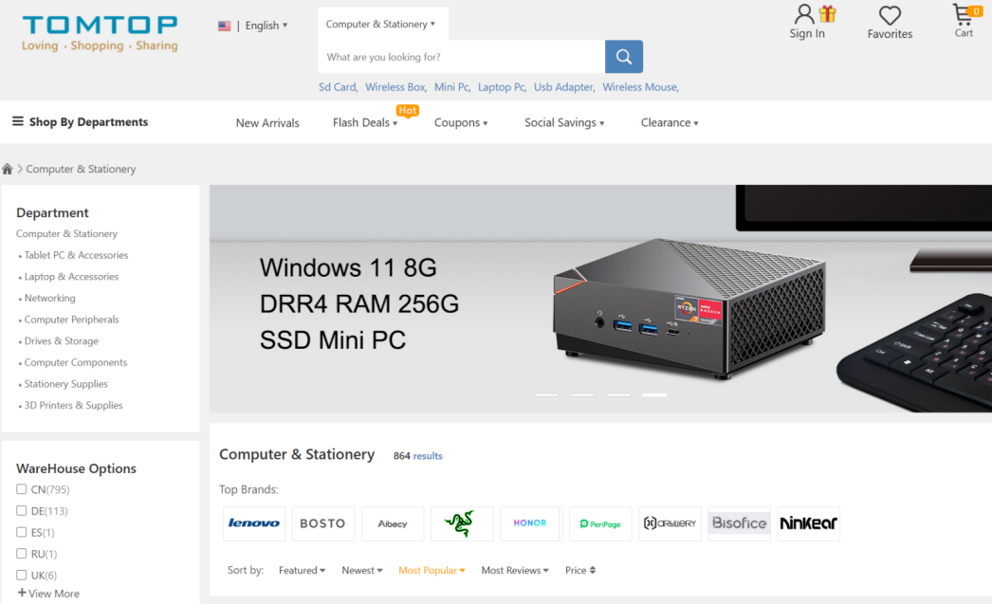Click the Wireless Mouse search suggestion
The image size is (992, 604).
coord(641,87)
